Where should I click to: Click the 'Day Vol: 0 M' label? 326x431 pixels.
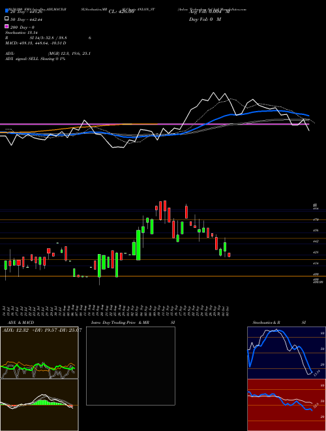point(205,19)
